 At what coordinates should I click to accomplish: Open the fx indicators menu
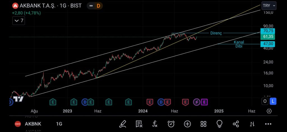tap(155, 124)
